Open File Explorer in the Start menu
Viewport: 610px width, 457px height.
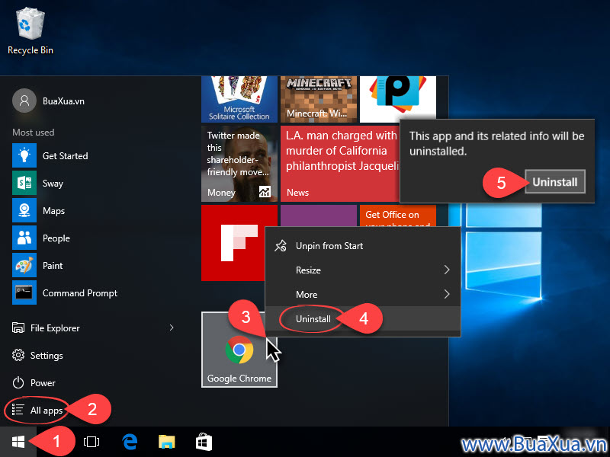(55, 328)
